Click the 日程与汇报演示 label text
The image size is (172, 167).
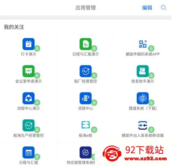tap(86, 54)
